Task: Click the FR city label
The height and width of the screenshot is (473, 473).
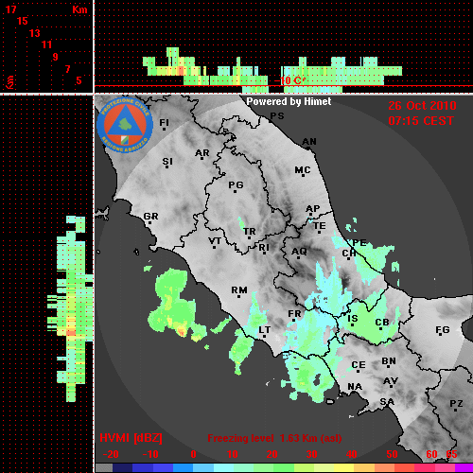Action: click(x=294, y=314)
